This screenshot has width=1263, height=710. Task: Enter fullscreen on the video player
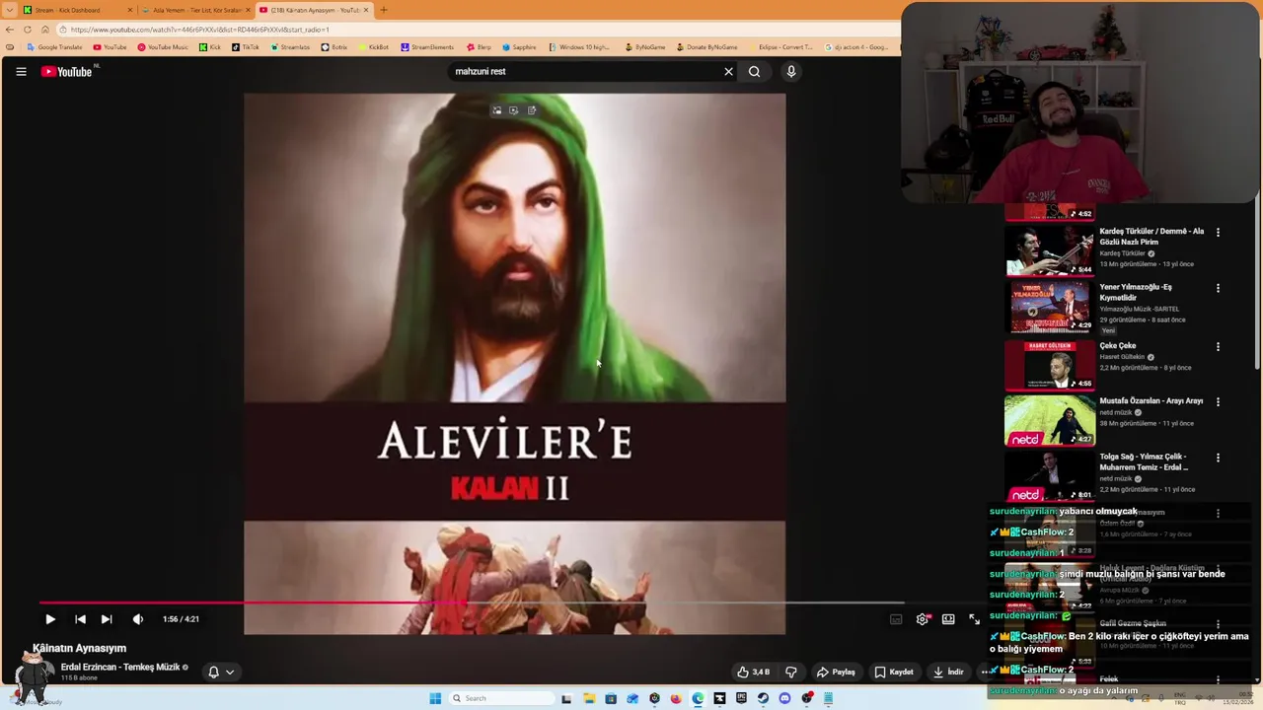[974, 619]
